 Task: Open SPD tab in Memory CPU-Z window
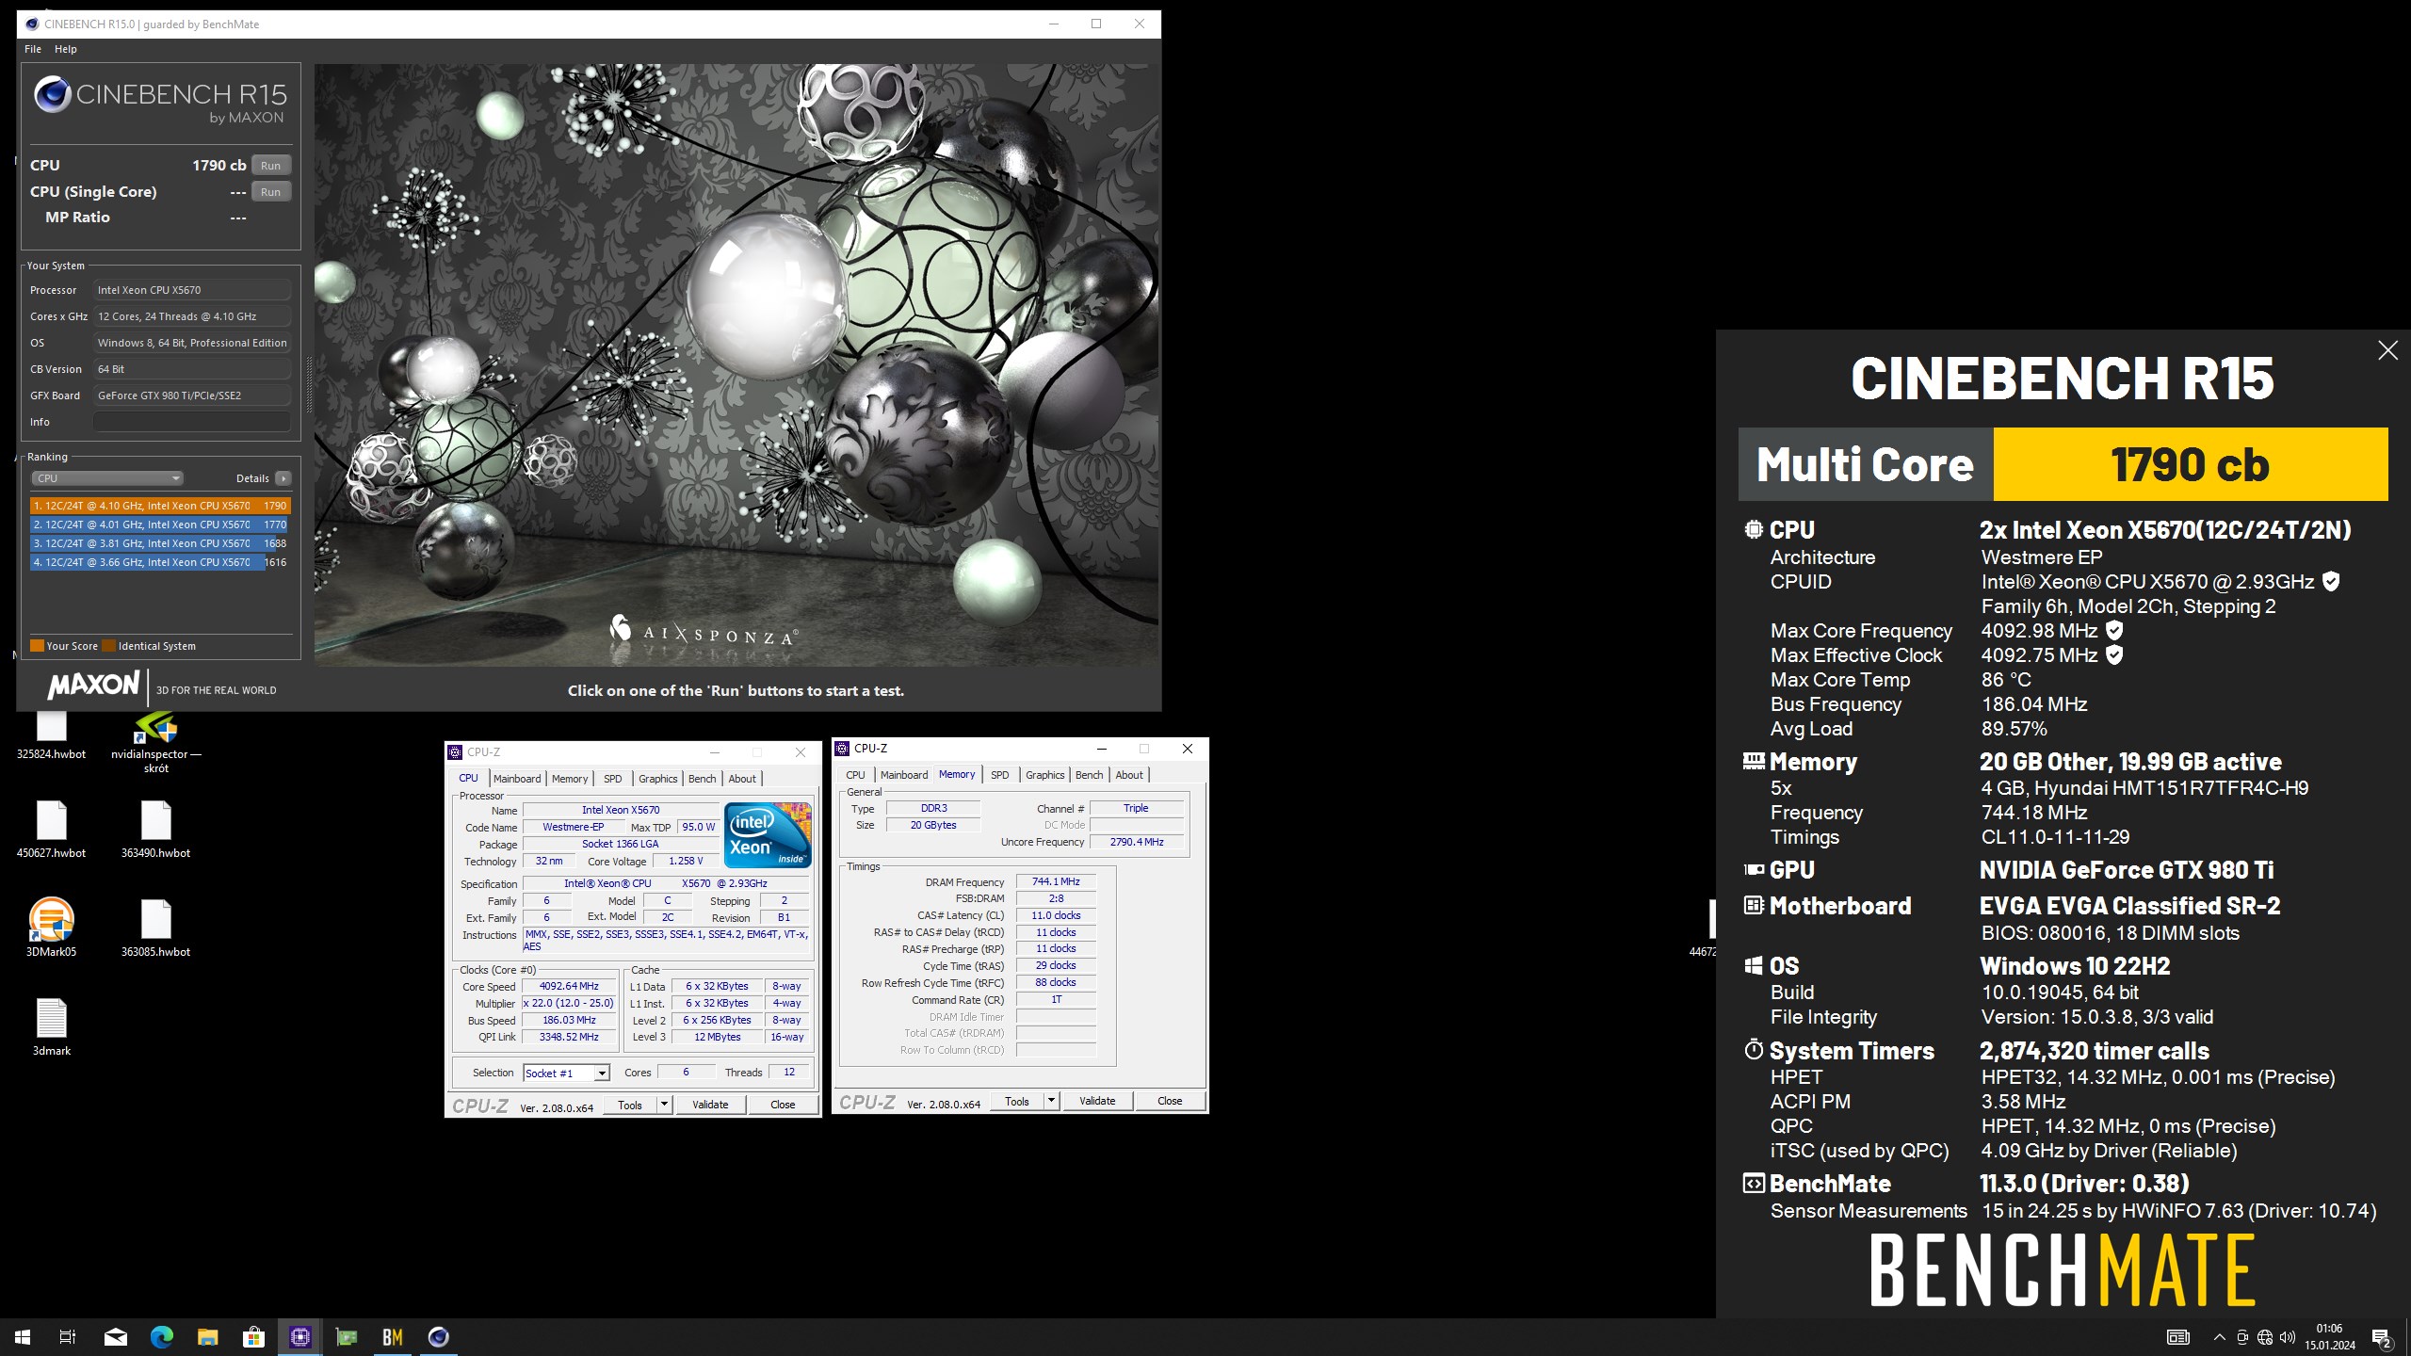coord(1000,774)
